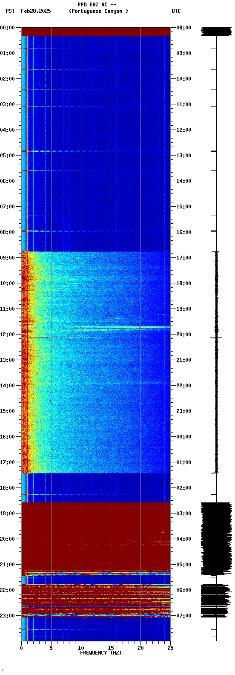Click the frequency axis tick label '25'

tap(170, 648)
